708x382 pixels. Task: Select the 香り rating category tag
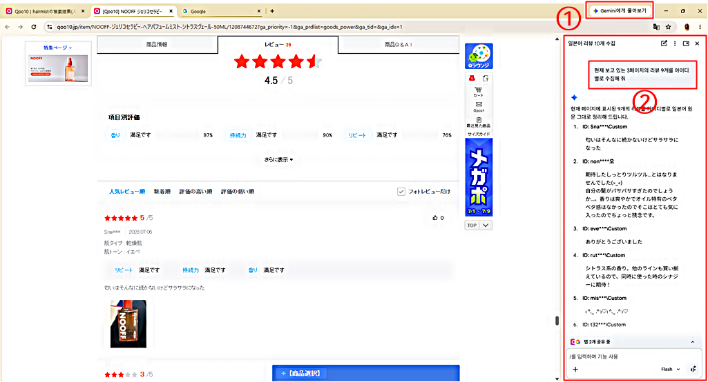(115, 135)
